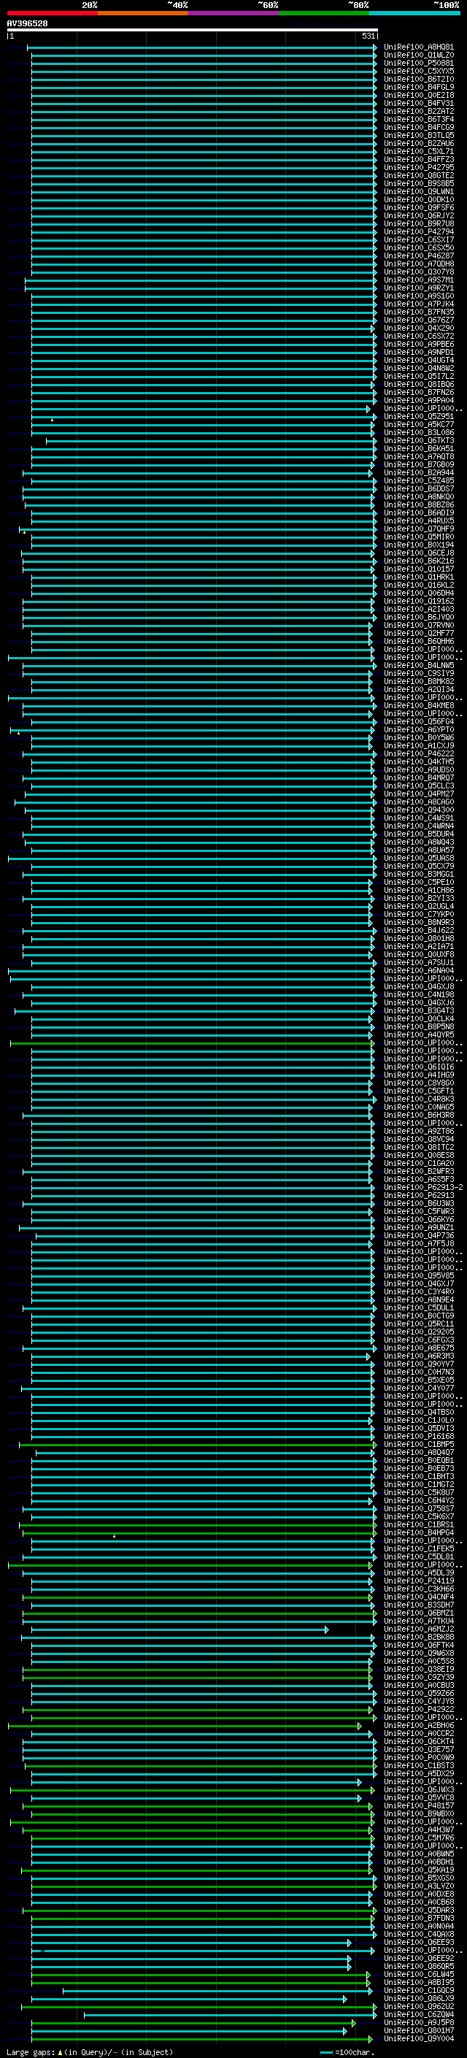Open hit UniRef100_C4N198
The height and width of the screenshot is (2058, 467).
tap(418, 994)
